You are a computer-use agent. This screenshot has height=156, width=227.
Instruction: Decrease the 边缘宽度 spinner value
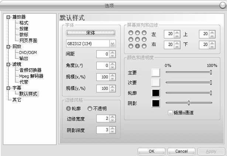(113, 120)
